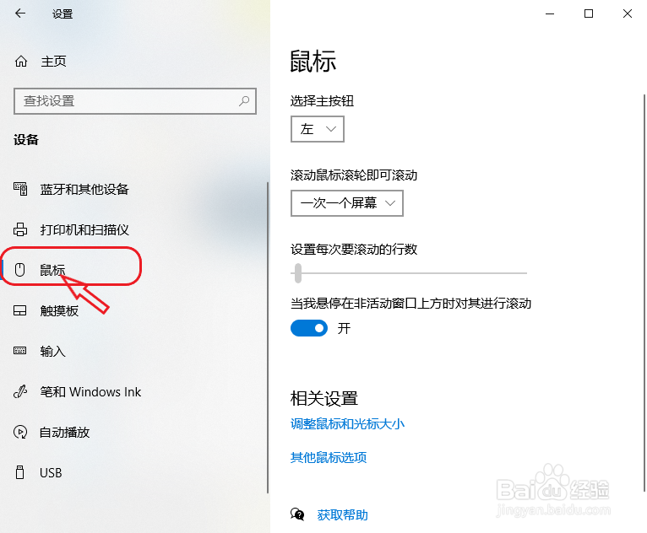
Task: Open 其他鼠标选项 link
Action: point(329,458)
